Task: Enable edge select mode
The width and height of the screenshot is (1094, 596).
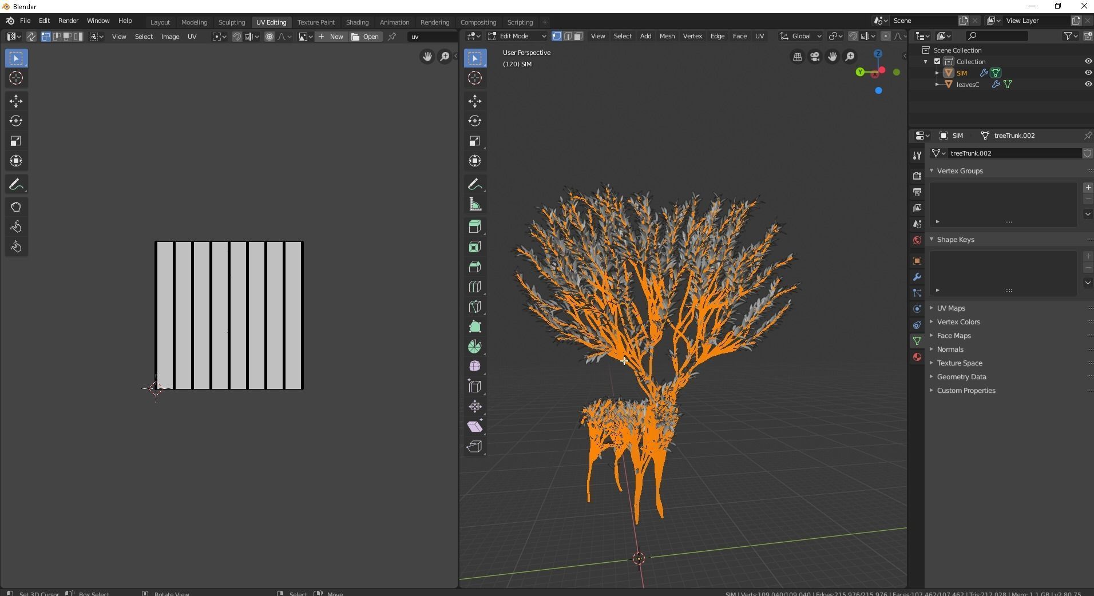Action: pyautogui.click(x=567, y=36)
